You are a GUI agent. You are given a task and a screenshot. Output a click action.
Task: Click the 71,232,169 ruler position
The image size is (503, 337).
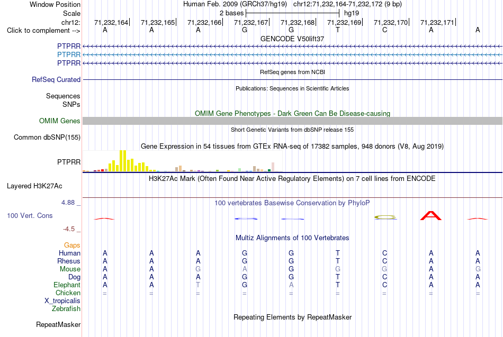(x=344, y=22)
